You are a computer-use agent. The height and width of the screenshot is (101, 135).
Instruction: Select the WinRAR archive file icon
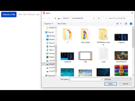coord(121,70)
